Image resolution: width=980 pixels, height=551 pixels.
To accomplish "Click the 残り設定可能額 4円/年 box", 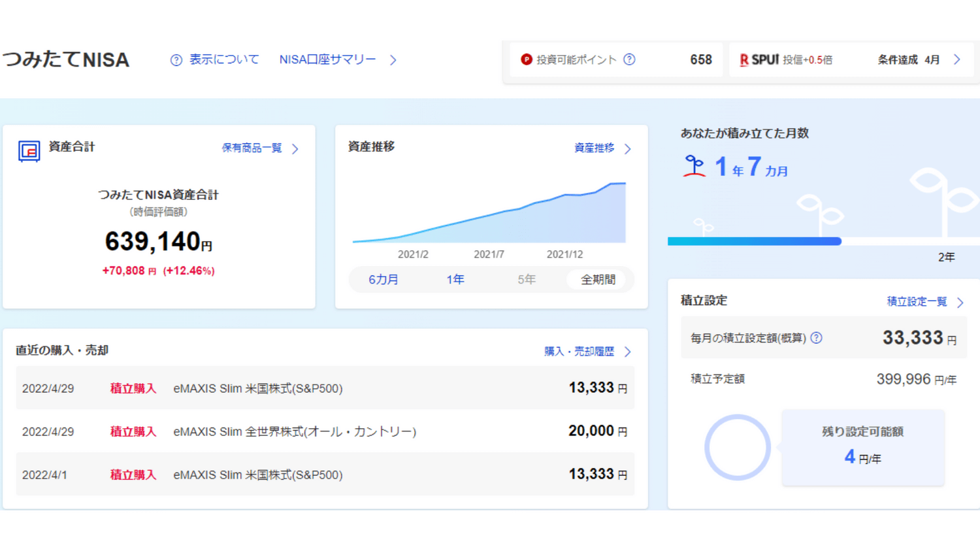I will [862, 448].
